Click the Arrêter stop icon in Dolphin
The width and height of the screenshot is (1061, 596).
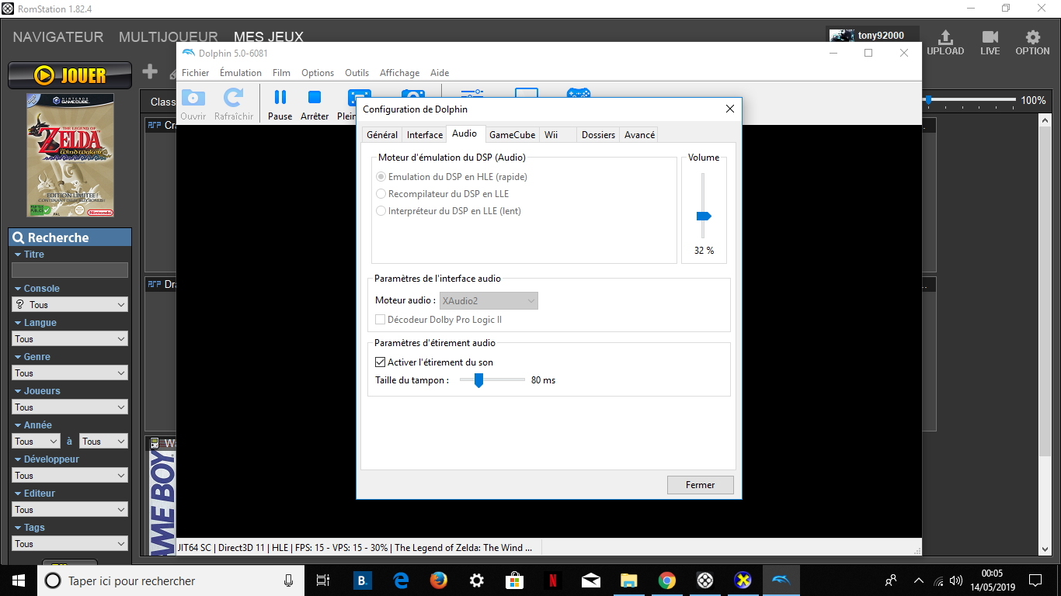315,97
